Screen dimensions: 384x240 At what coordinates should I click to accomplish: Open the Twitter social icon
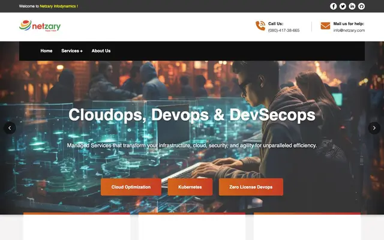point(343,7)
